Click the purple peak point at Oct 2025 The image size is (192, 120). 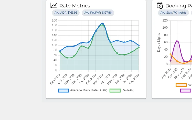pos(177,41)
